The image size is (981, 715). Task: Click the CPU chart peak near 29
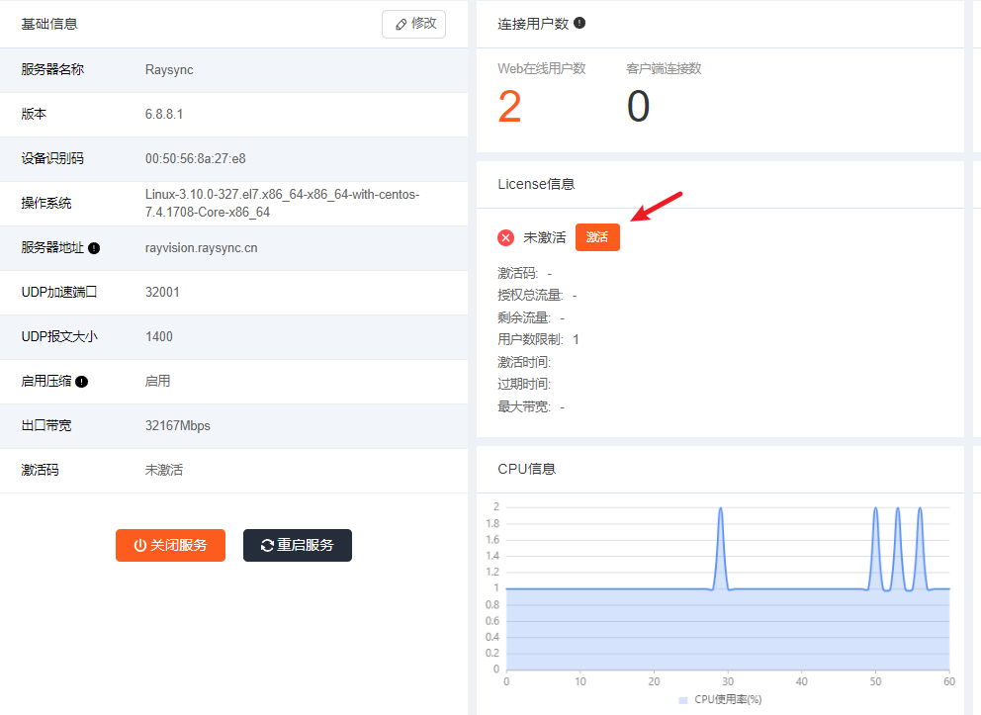click(721, 509)
